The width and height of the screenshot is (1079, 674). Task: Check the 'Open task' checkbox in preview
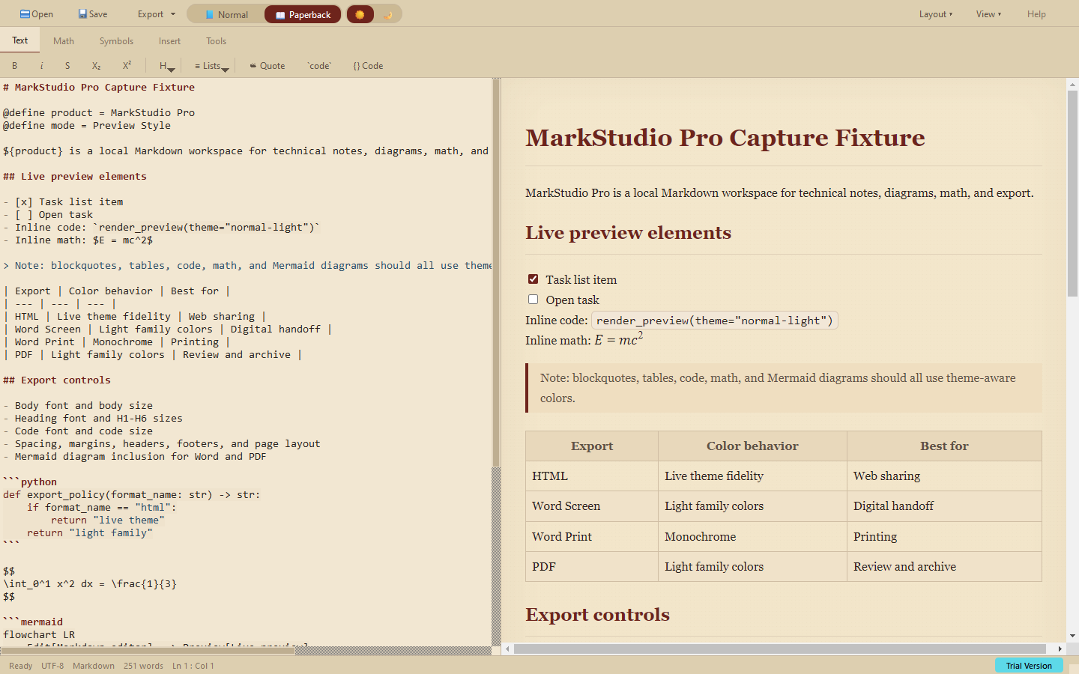(x=533, y=299)
